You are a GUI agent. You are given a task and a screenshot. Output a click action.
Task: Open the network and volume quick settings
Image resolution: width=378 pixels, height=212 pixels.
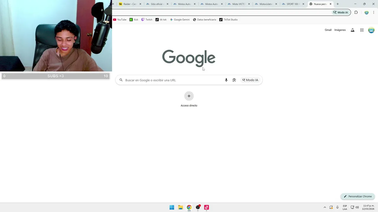(355, 207)
